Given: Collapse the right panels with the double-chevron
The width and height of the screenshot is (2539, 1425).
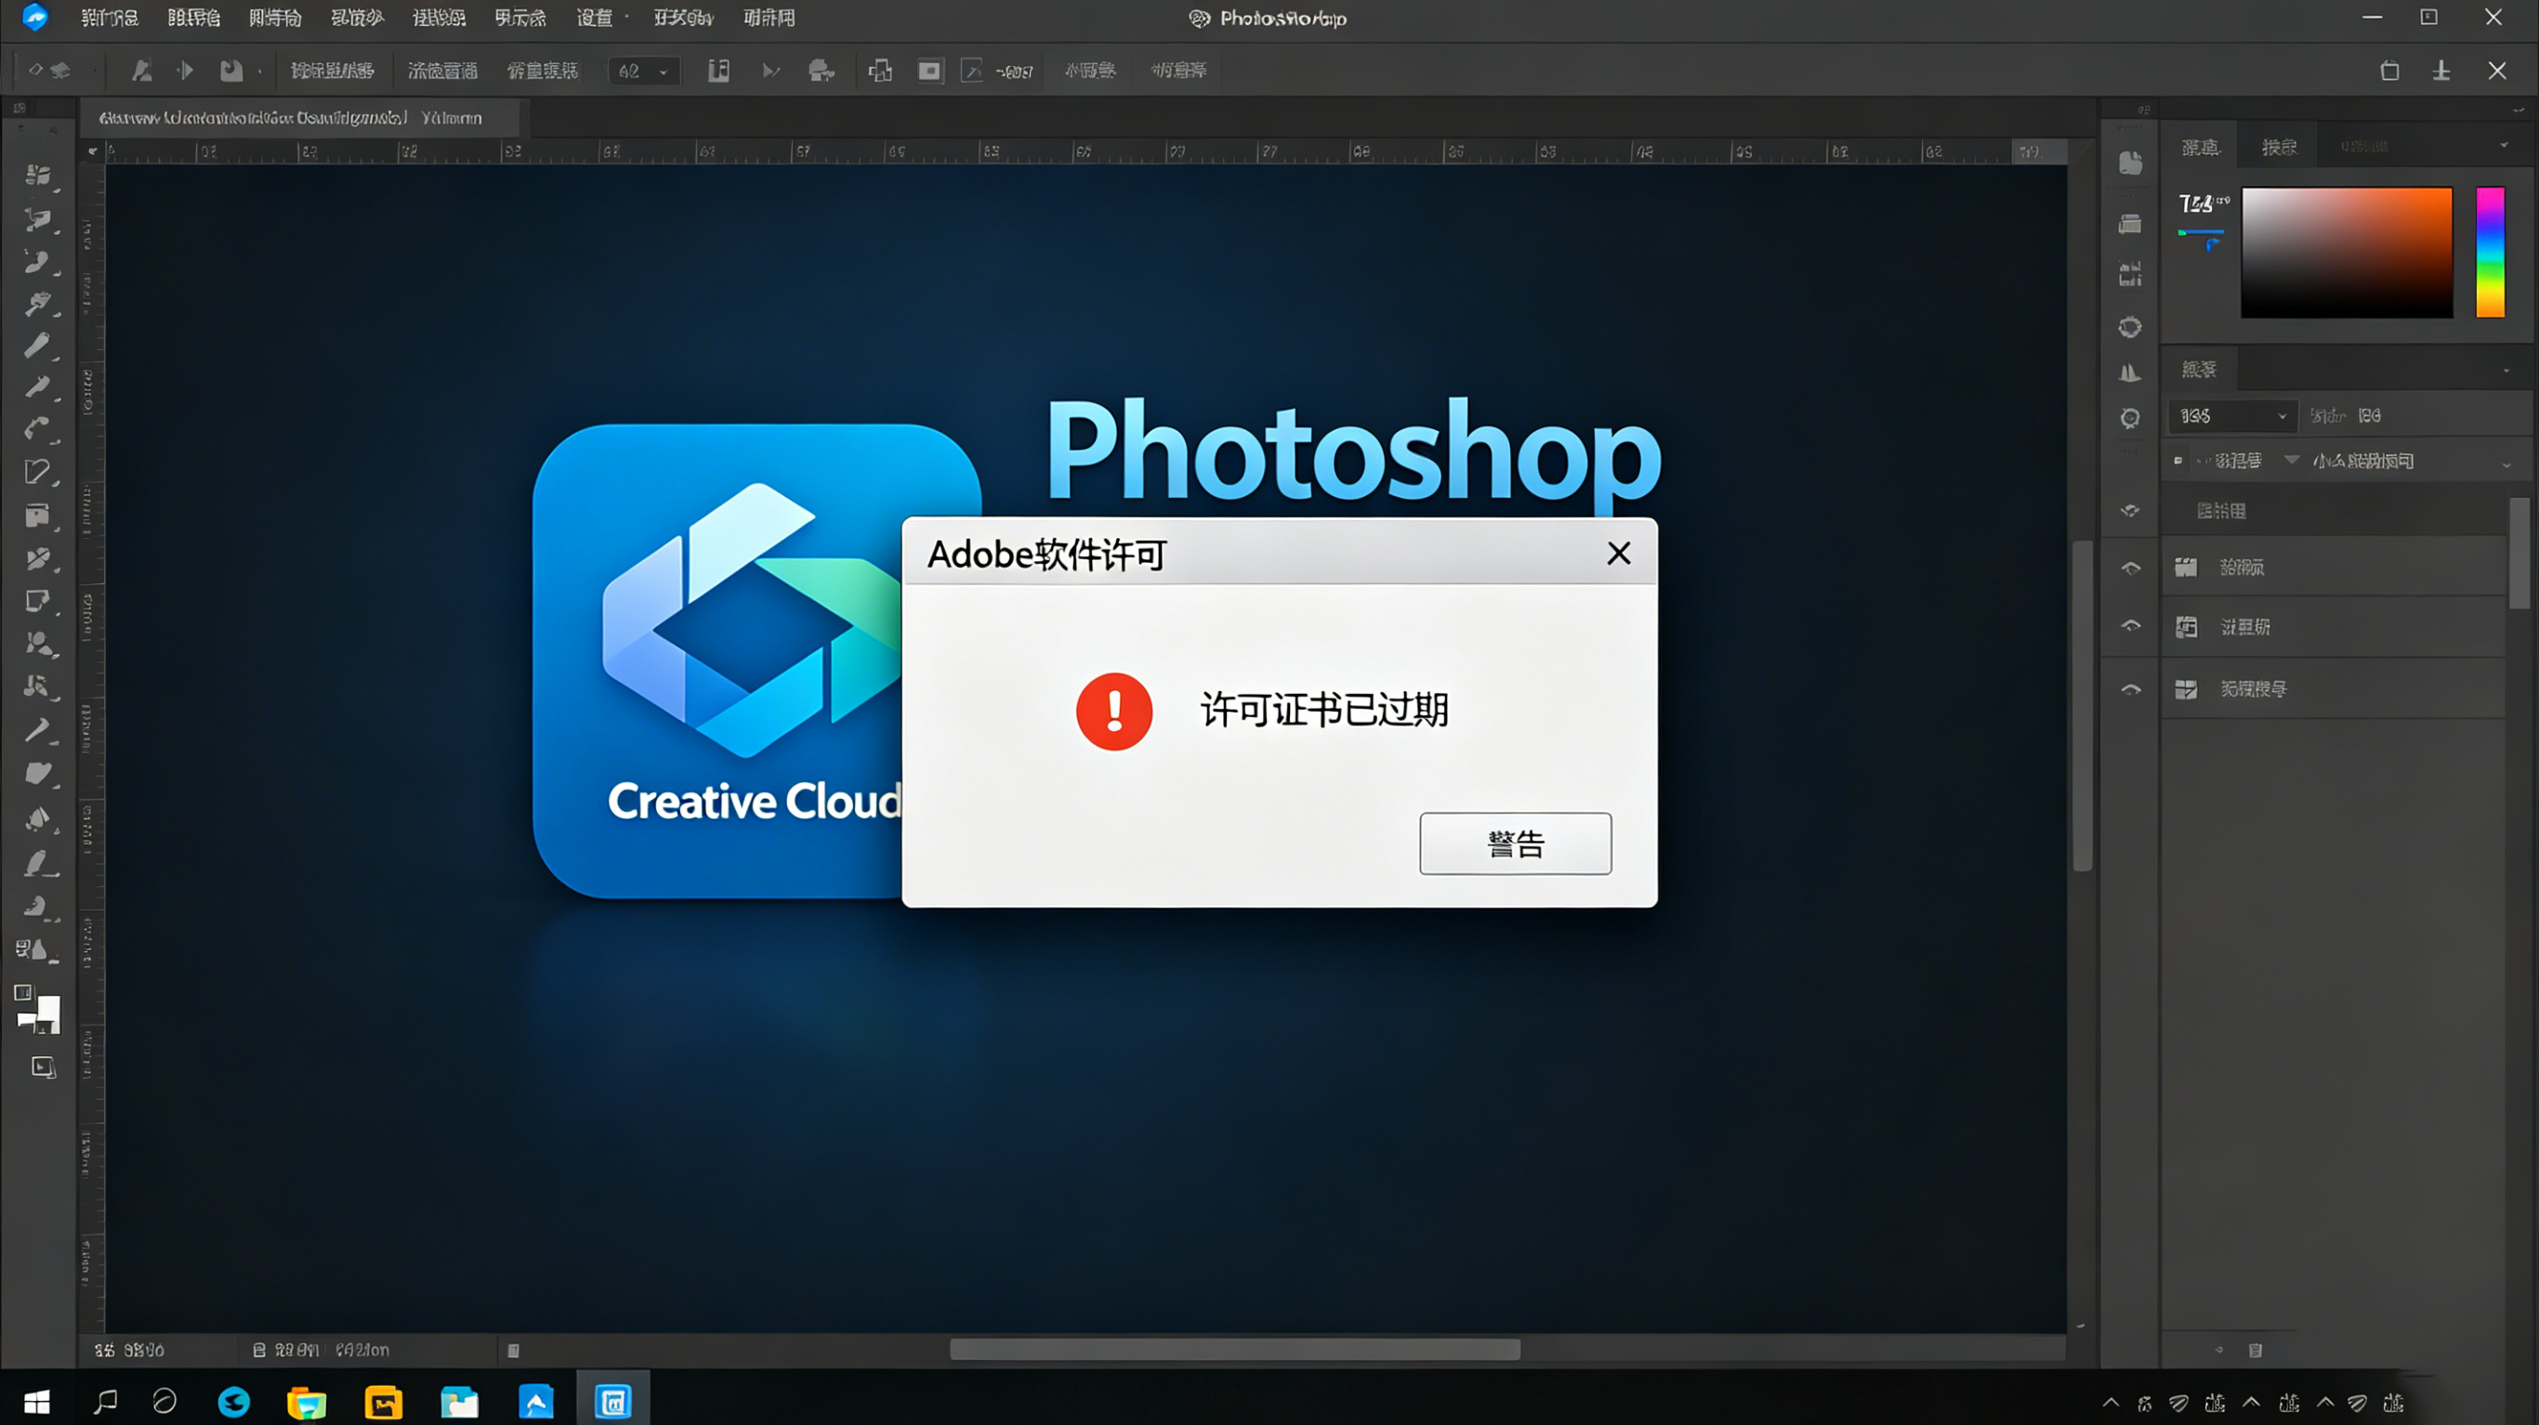Looking at the screenshot, I should (2519, 110).
